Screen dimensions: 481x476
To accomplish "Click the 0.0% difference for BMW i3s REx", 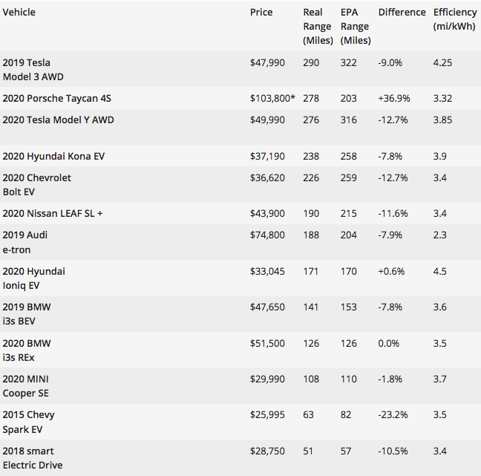I will tap(388, 343).
